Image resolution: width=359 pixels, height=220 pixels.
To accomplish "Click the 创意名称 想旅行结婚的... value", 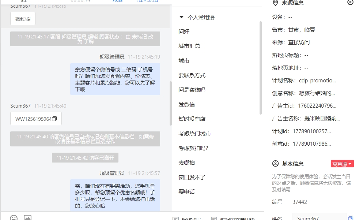I will [x=317, y=93].
